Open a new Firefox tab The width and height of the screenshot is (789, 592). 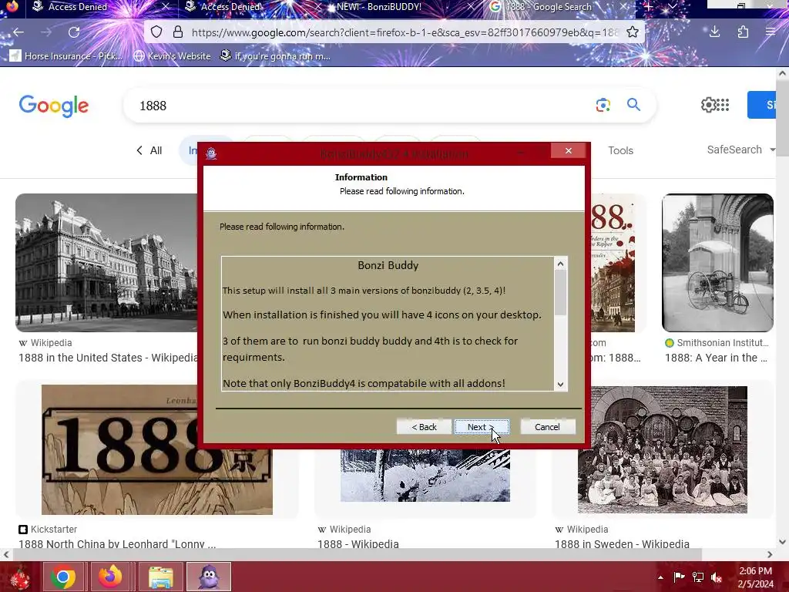click(x=649, y=6)
